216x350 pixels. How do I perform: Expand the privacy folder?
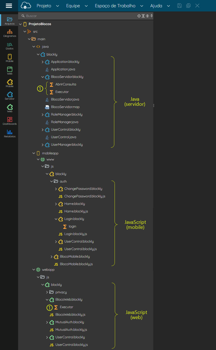(47, 292)
